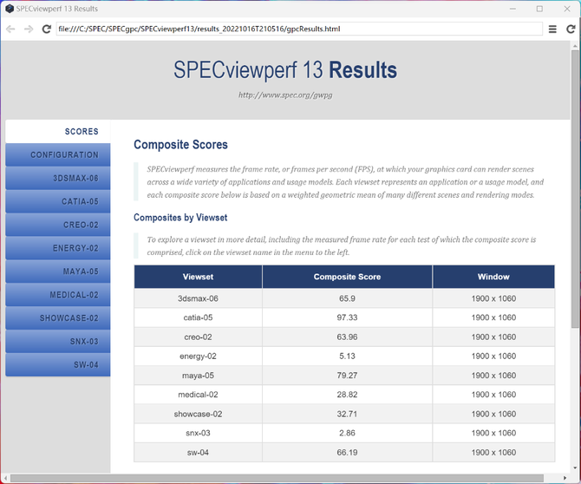
Task: Show MAYA-05 viewset details
Action: click(57, 271)
